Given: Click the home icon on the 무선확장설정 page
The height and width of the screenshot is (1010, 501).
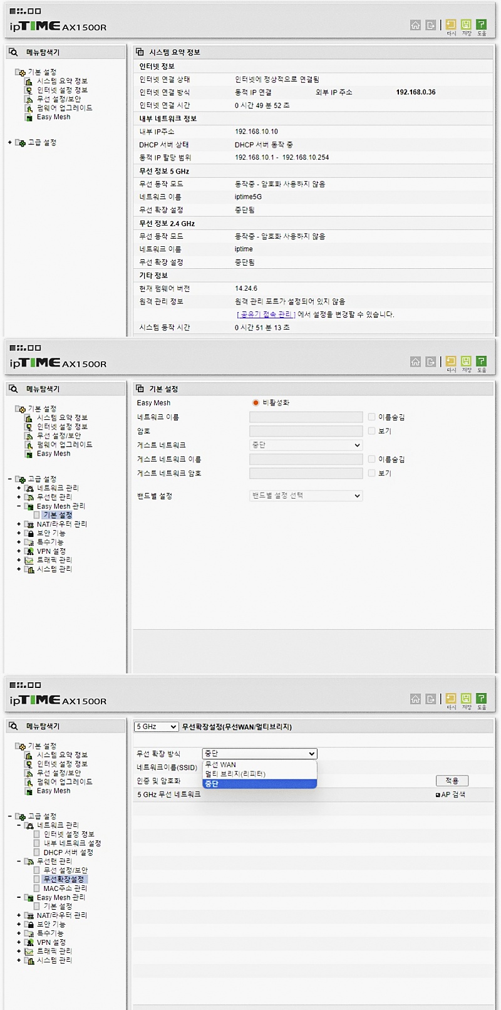Looking at the screenshot, I should [x=415, y=699].
